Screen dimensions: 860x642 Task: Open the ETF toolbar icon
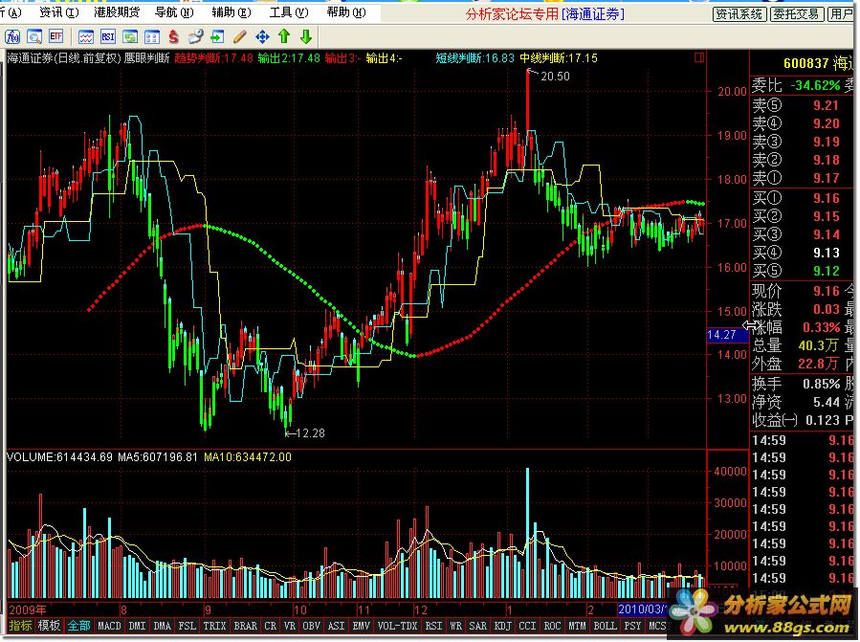(x=55, y=36)
